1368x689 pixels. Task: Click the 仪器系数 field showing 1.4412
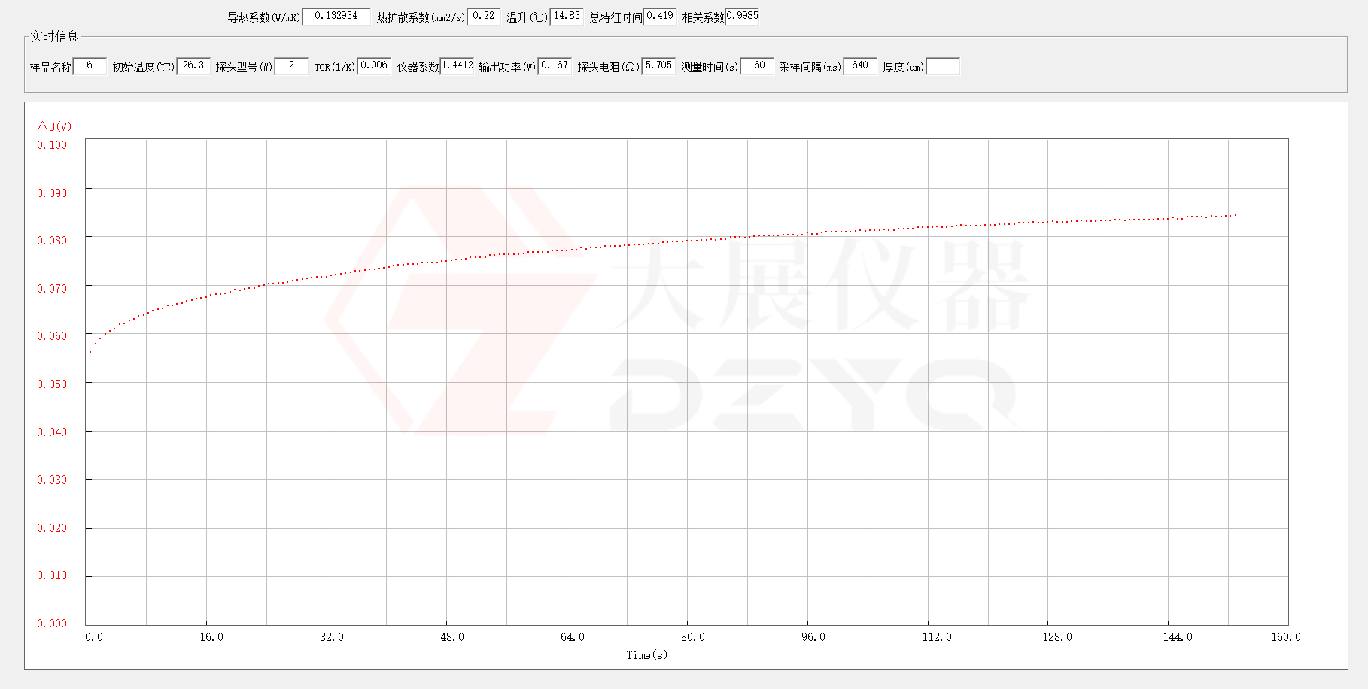pos(457,66)
